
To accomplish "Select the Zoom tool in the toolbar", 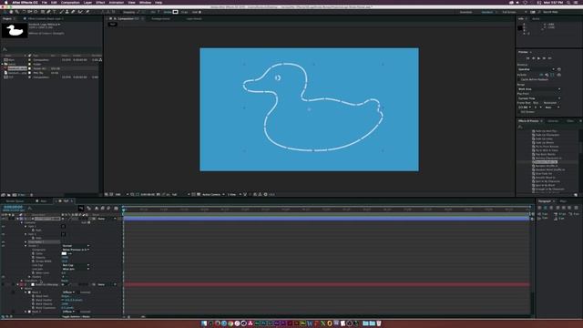I will tap(16, 12).
